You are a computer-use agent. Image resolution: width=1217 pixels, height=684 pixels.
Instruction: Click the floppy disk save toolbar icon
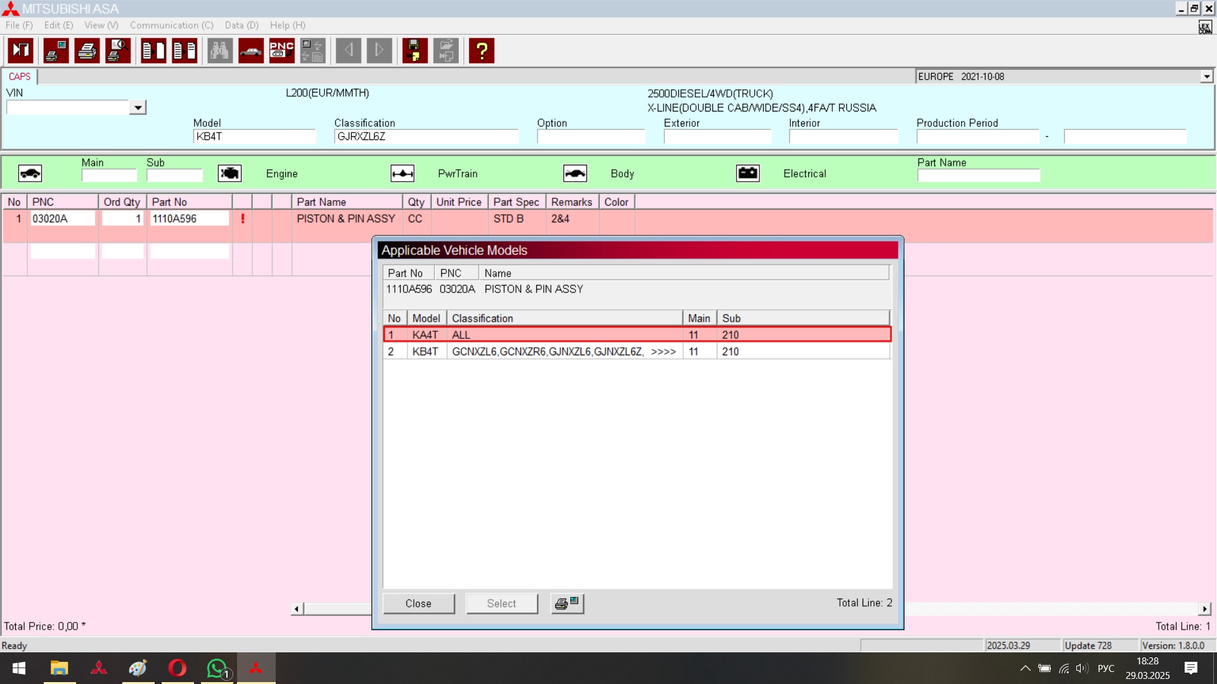pyautogui.click(x=415, y=51)
